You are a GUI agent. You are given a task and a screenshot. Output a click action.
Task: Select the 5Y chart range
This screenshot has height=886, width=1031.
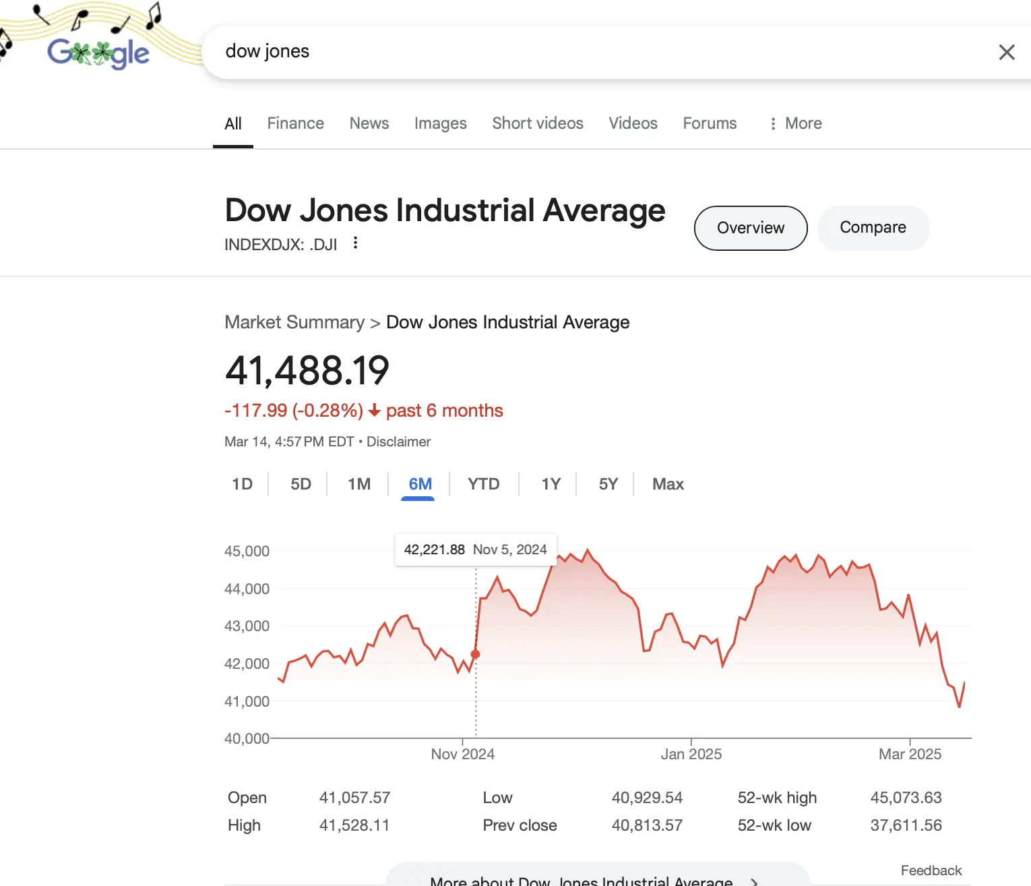click(x=608, y=484)
